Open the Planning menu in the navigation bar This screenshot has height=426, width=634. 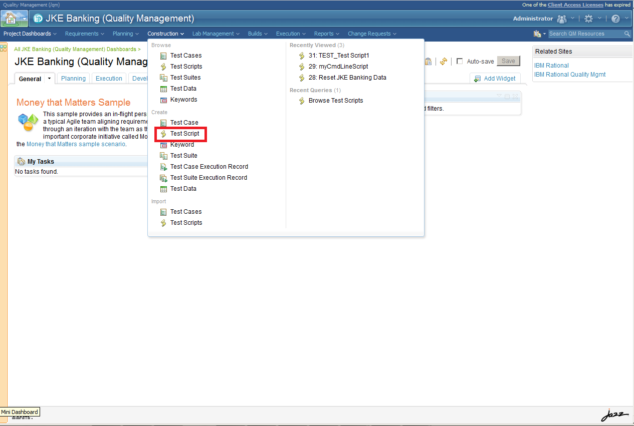[126, 34]
